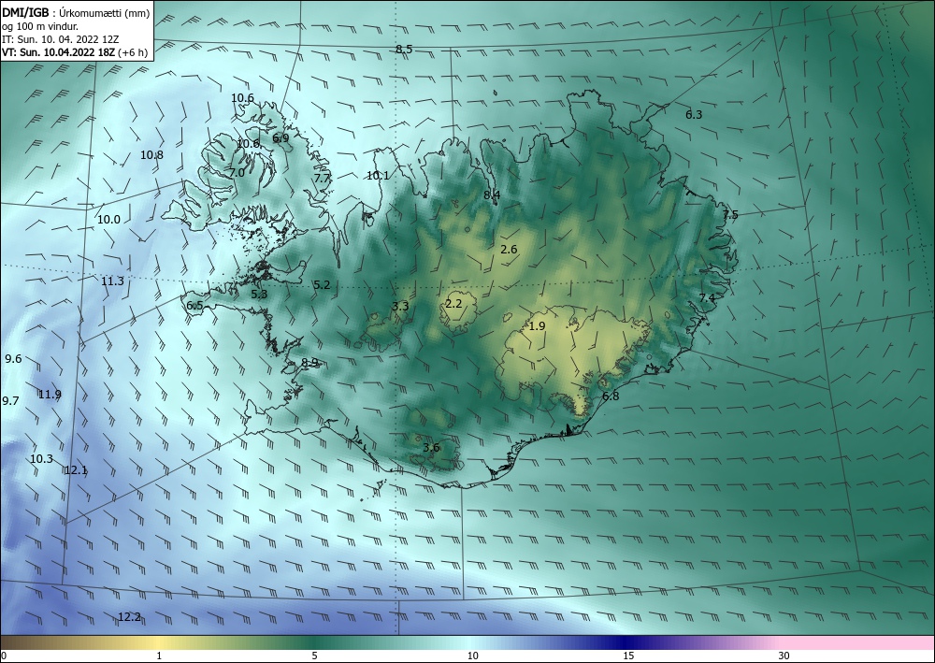
Task: Click the 12.2 value near the bottom
Action: 129,617
